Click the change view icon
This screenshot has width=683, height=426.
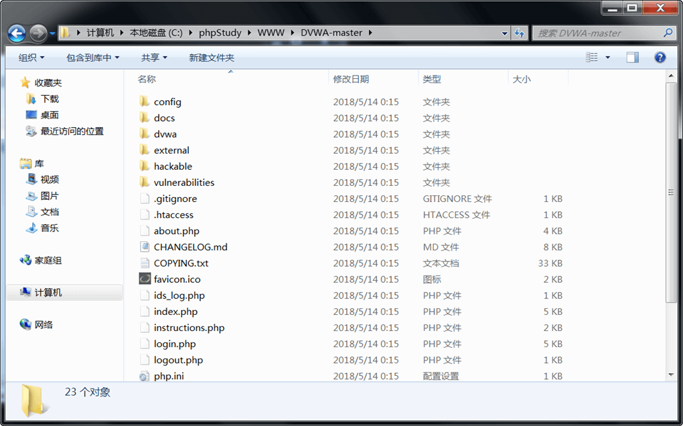(x=591, y=58)
